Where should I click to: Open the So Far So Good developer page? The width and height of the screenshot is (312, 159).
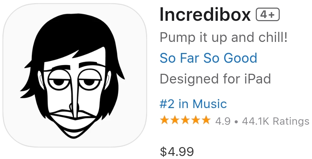pos(208,58)
